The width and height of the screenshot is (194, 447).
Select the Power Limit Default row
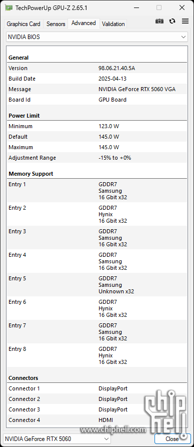click(x=97, y=137)
